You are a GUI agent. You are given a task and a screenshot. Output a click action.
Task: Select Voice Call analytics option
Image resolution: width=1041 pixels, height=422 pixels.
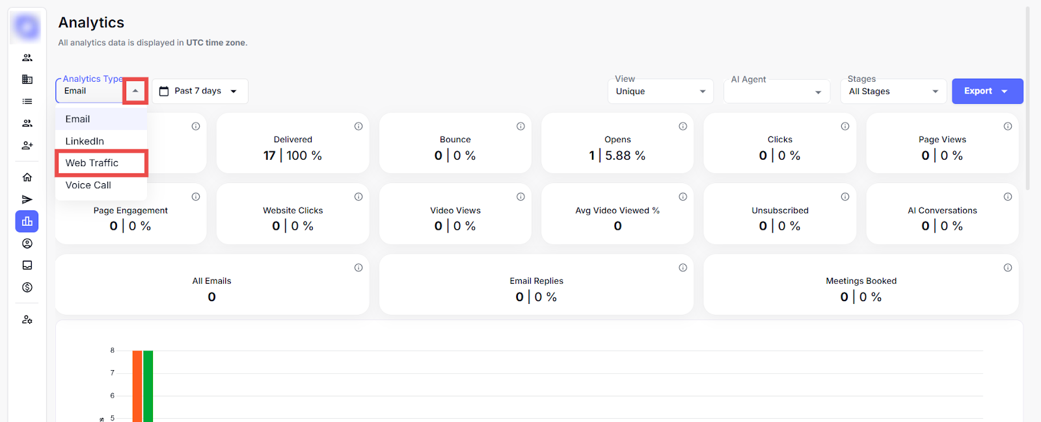coord(88,185)
